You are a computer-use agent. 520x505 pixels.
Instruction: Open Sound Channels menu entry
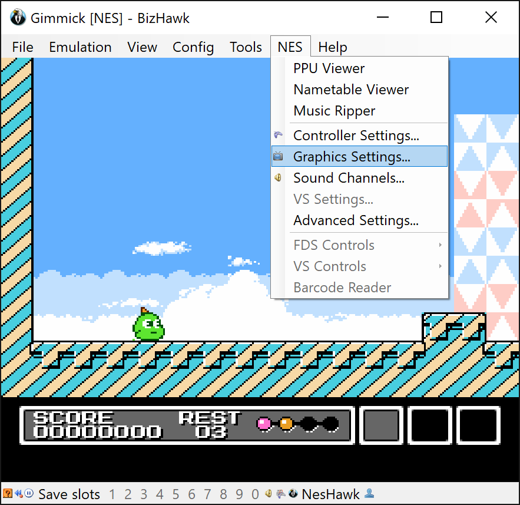pyautogui.click(x=359, y=178)
